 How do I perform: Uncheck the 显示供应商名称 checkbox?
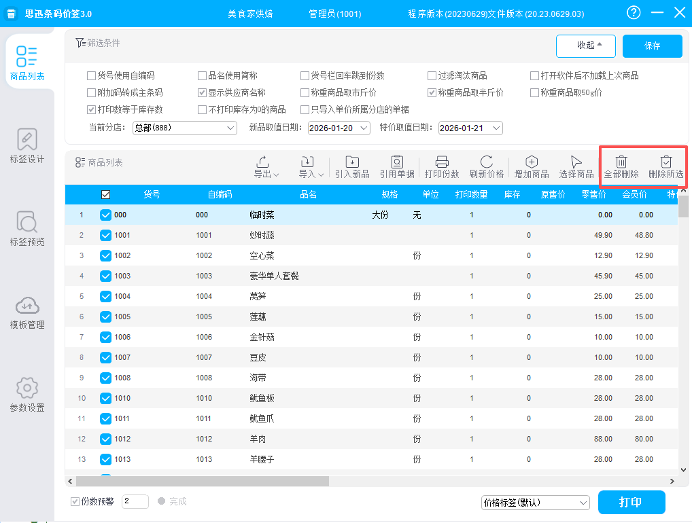[x=203, y=93]
